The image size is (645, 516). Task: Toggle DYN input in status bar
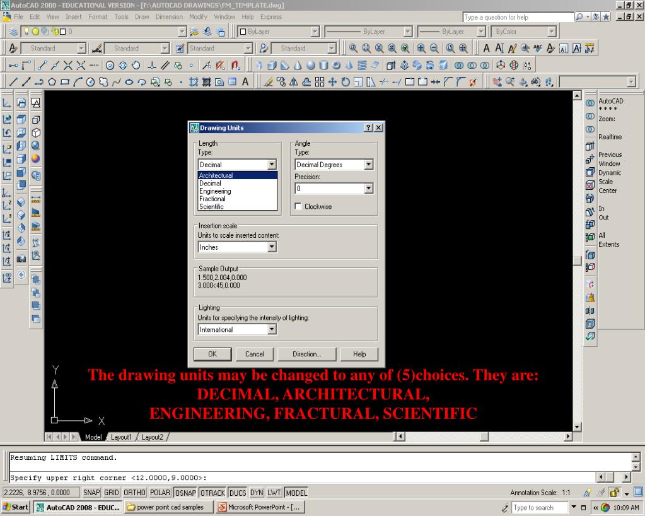point(257,493)
